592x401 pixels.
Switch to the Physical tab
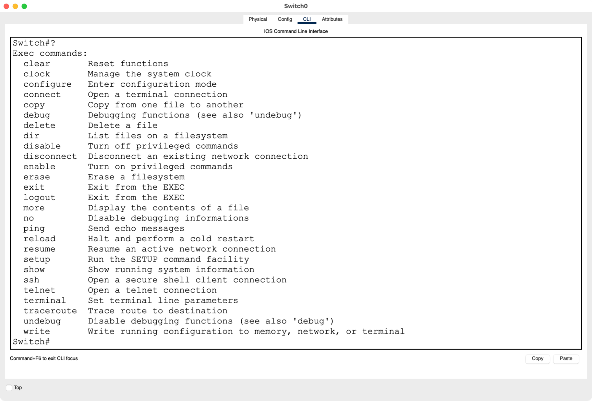(257, 19)
